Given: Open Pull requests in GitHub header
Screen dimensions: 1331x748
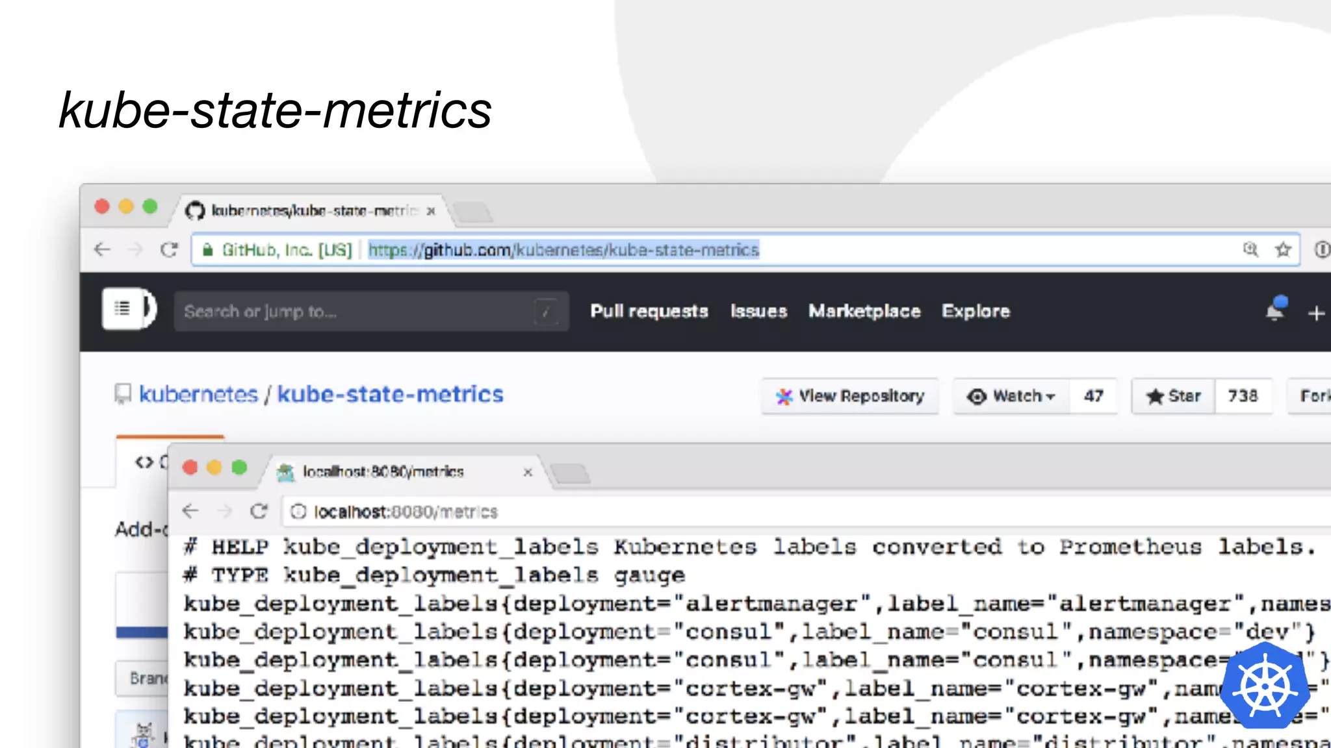Looking at the screenshot, I should (x=649, y=312).
